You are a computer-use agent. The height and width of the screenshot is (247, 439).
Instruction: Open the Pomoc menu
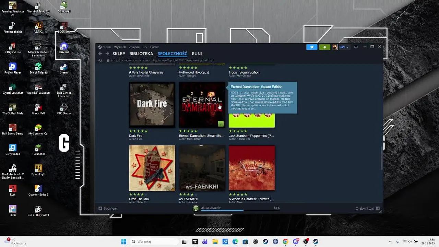154,47
